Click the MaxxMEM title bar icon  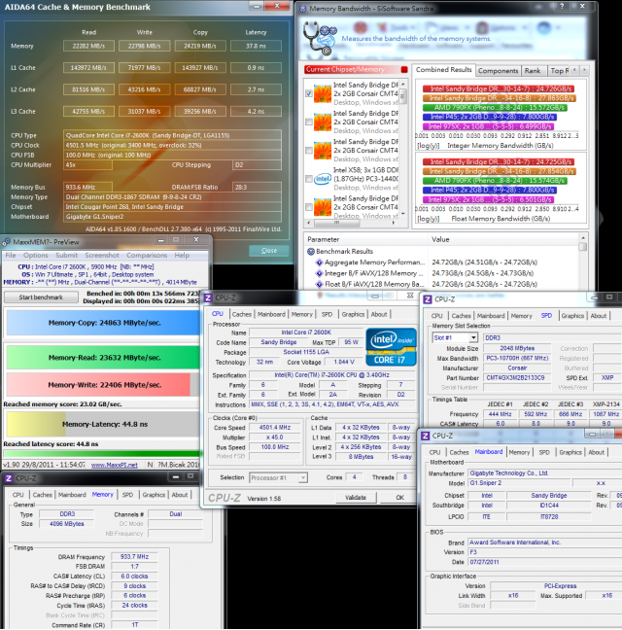tap(7, 242)
